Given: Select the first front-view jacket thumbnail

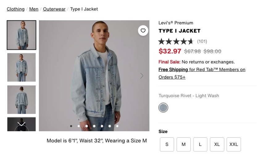Looking at the screenshot, I should click(22, 35).
